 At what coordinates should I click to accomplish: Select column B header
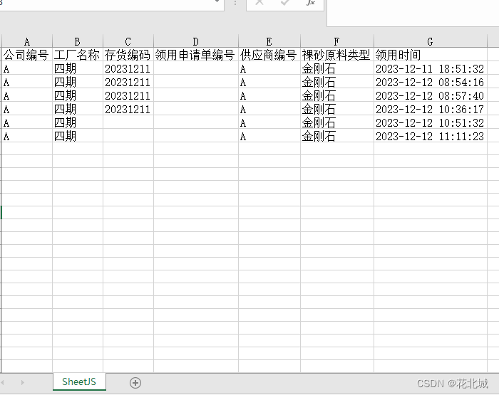click(77, 41)
